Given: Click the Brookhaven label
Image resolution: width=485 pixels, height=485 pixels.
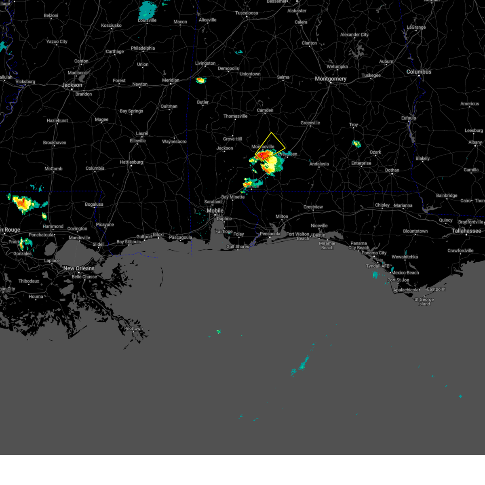Looking at the screenshot, I should (55, 143).
